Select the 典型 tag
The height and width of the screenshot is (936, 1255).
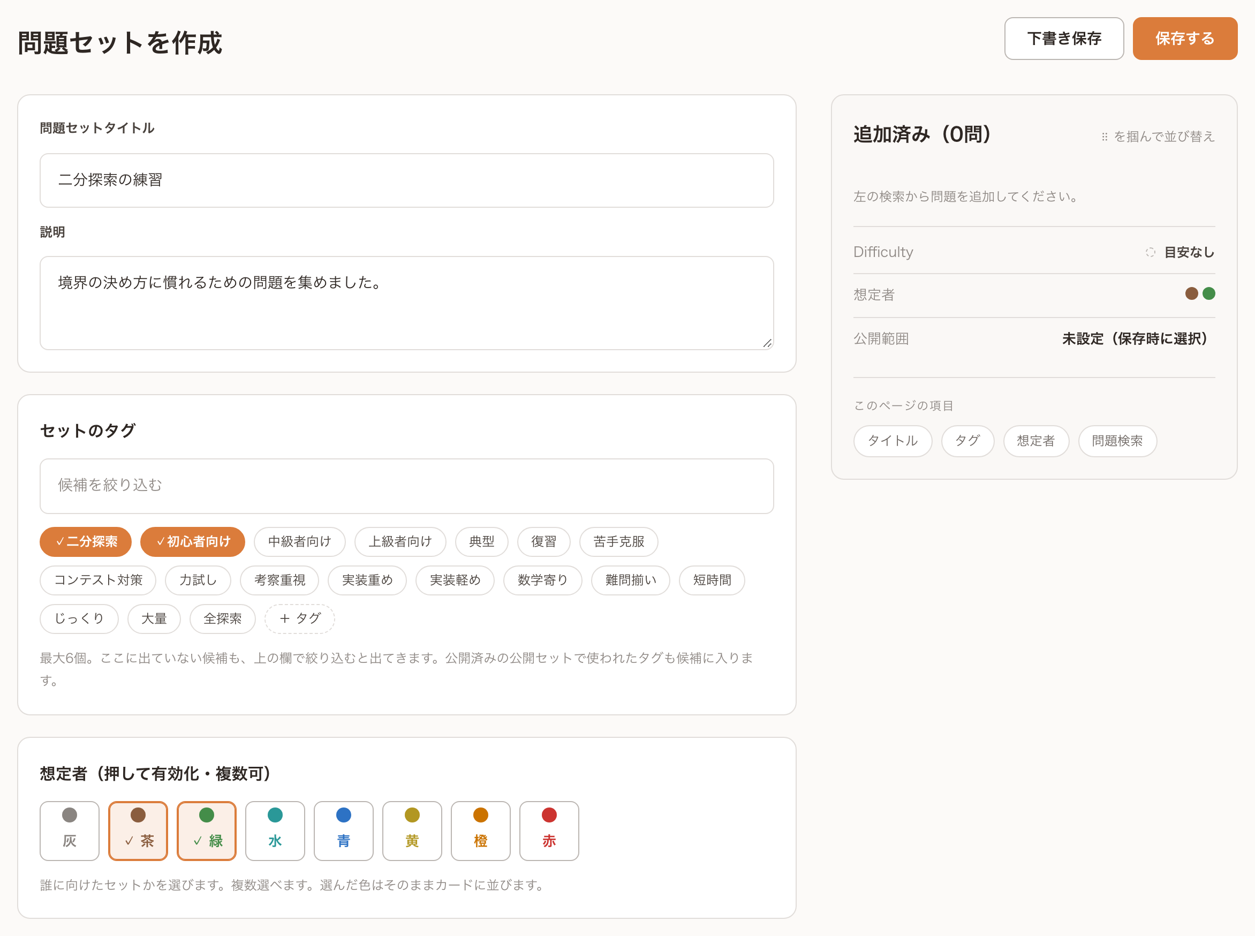pos(482,542)
